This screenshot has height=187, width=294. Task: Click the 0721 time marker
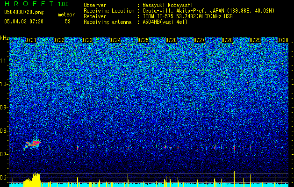[x=31, y=40]
